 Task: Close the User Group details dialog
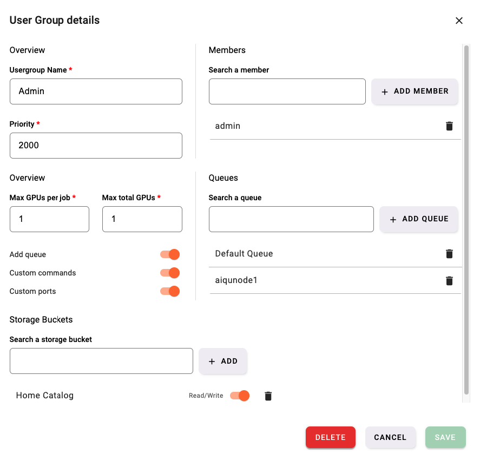459,21
